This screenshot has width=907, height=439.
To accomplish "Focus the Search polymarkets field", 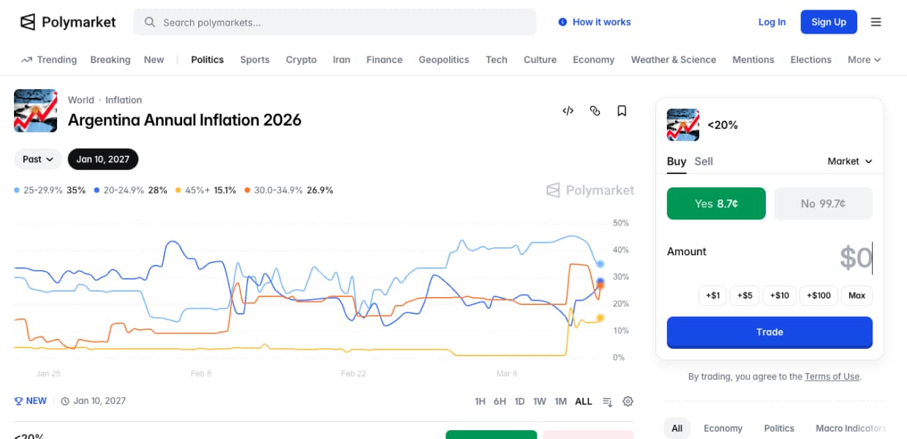I will coord(334,22).
